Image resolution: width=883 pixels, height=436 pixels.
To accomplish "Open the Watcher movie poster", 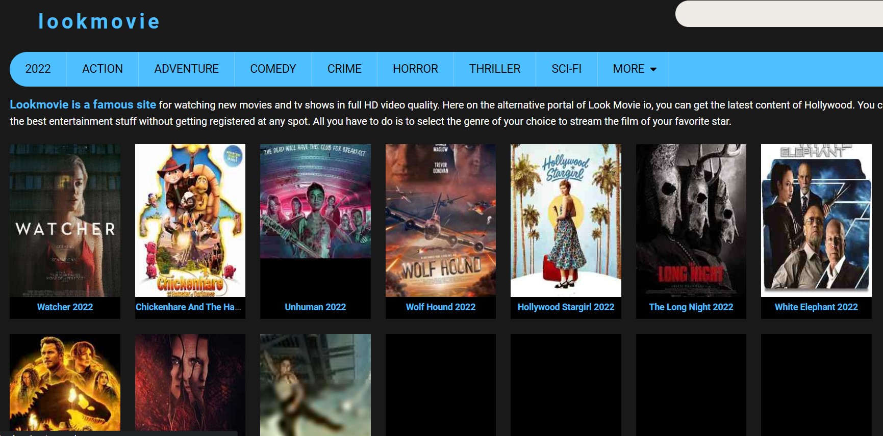I will pyautogui.click(x=65, y=221).
